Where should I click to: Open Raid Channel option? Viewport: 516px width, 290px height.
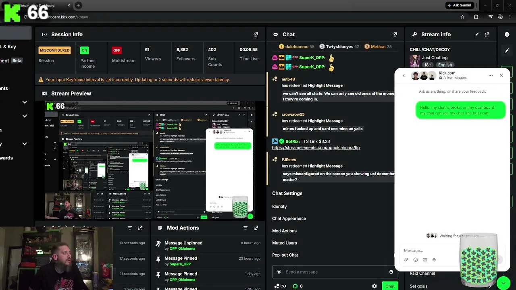point(422,273)
